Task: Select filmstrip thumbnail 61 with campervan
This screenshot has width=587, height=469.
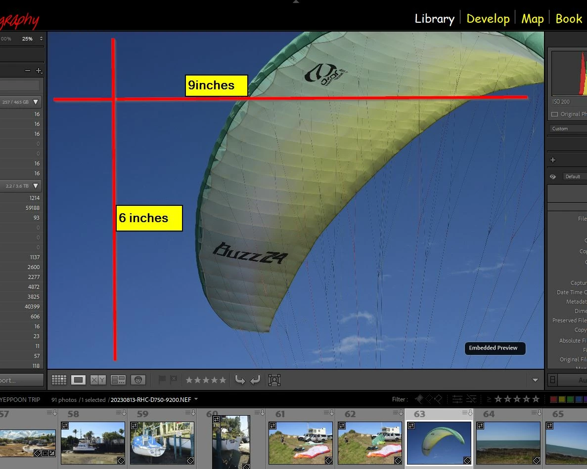Action: (301, 443)
